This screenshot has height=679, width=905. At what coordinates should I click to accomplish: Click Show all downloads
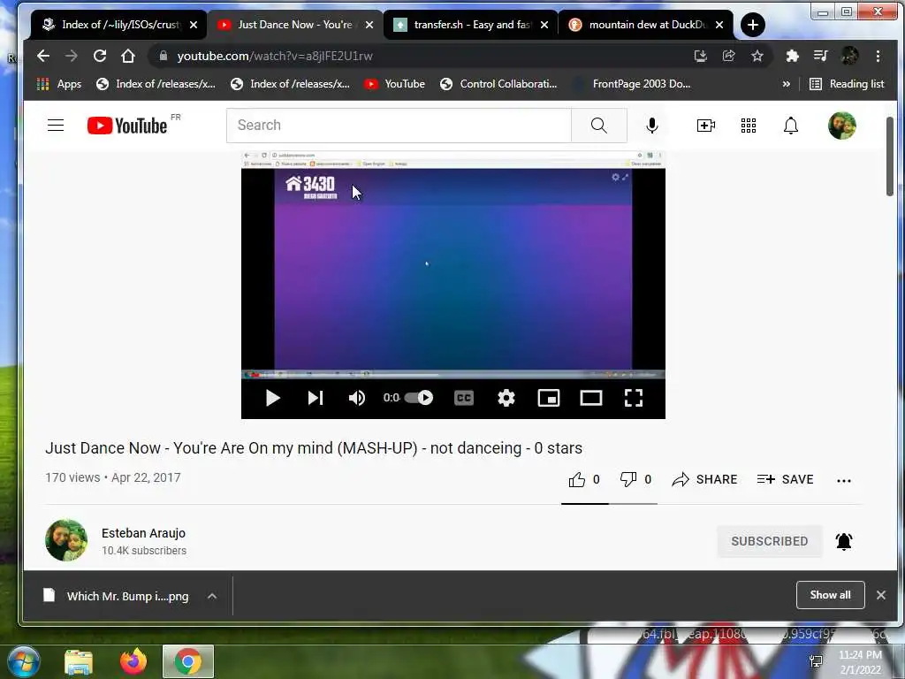click(x=831, y=595)
